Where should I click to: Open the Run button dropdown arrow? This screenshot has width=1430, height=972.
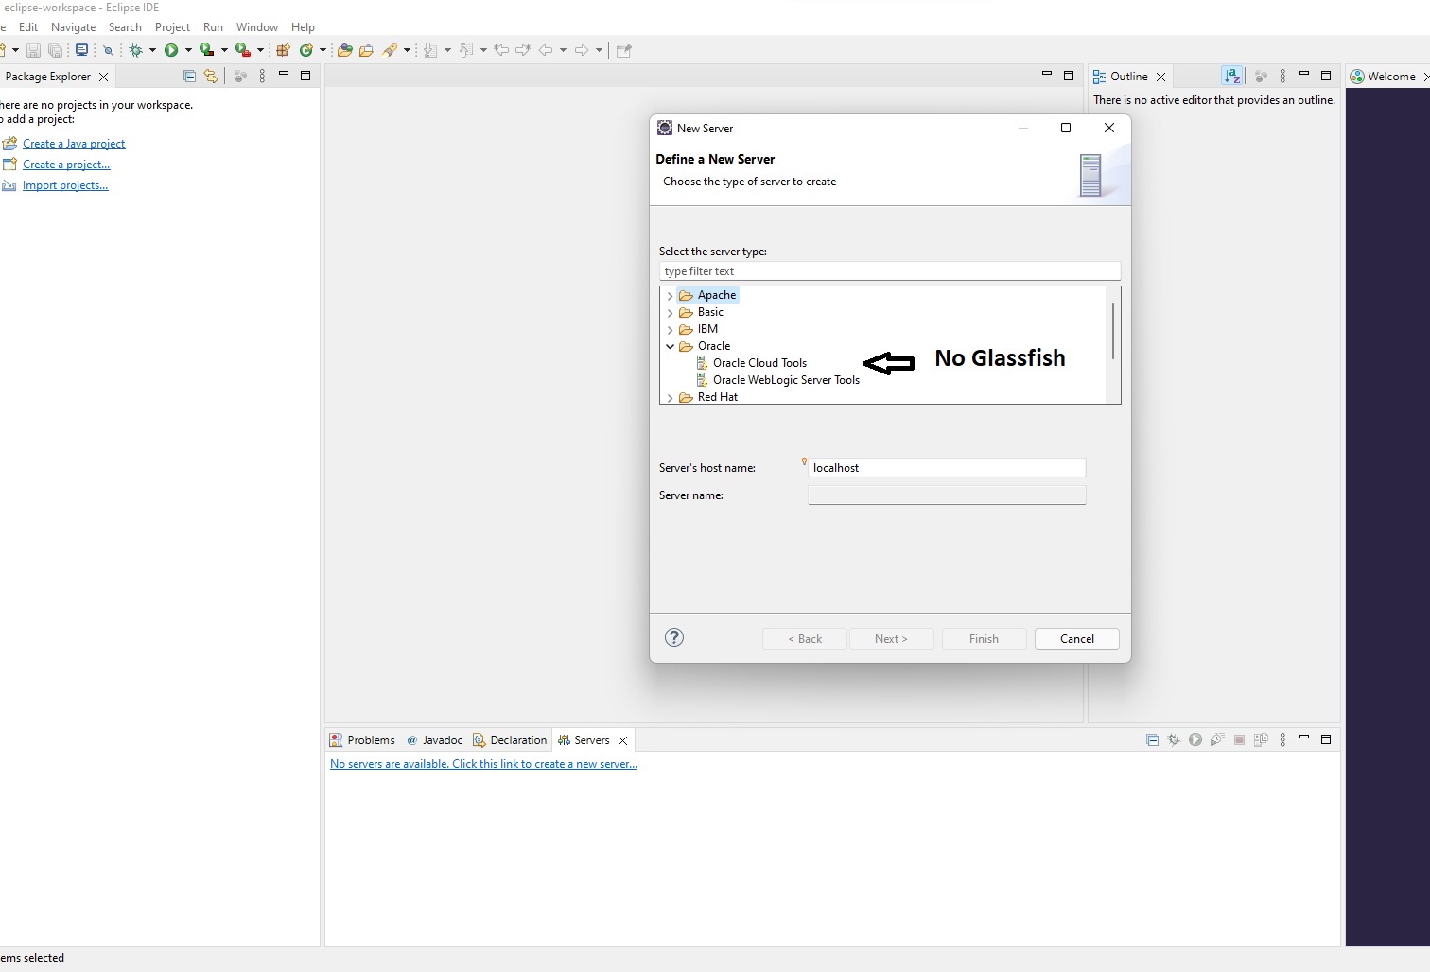coord(188,50)
